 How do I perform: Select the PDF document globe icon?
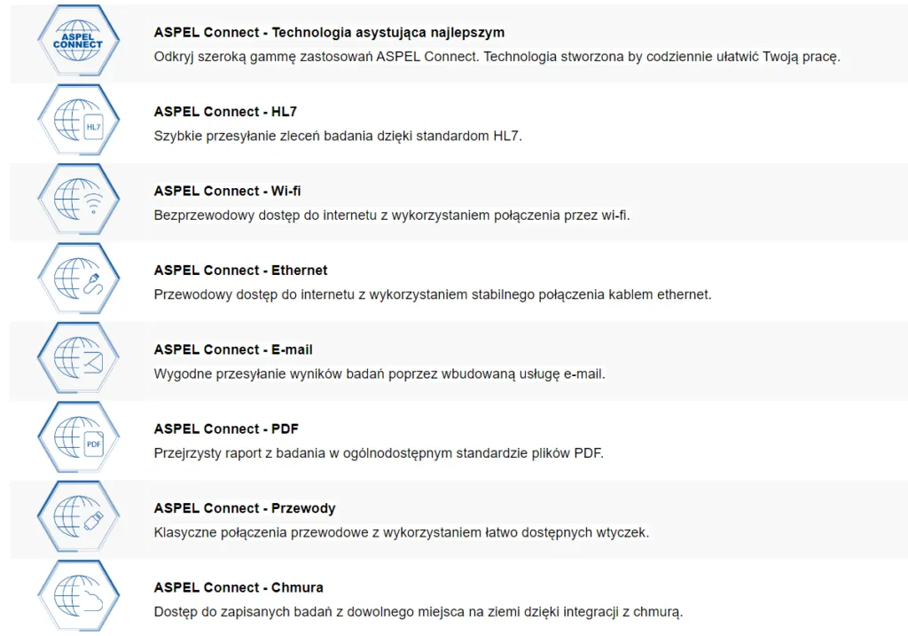(79, 437)
